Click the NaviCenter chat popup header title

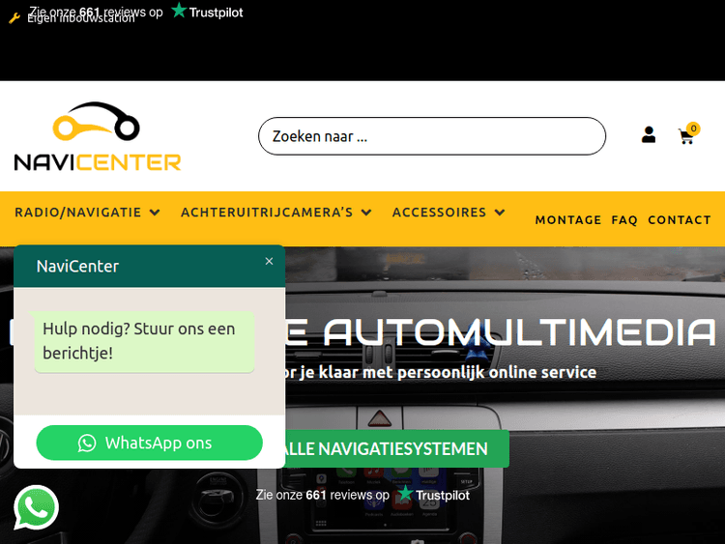[77, 267]
